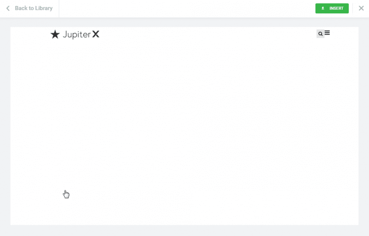The image size is (369, 236).
Task: Click the gray square behind the search magnifier
Action: click(320, 34)
